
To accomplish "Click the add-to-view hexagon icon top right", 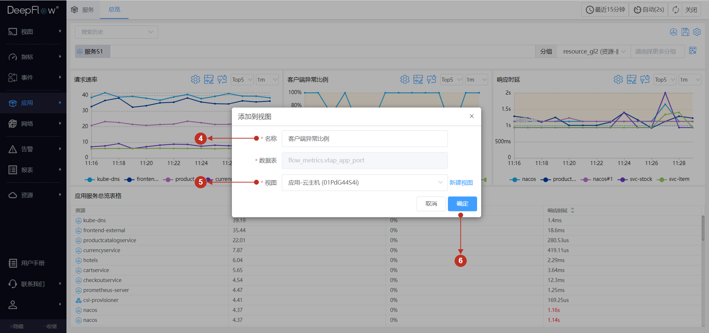I will pyautogui.click(x=673, y=32).
